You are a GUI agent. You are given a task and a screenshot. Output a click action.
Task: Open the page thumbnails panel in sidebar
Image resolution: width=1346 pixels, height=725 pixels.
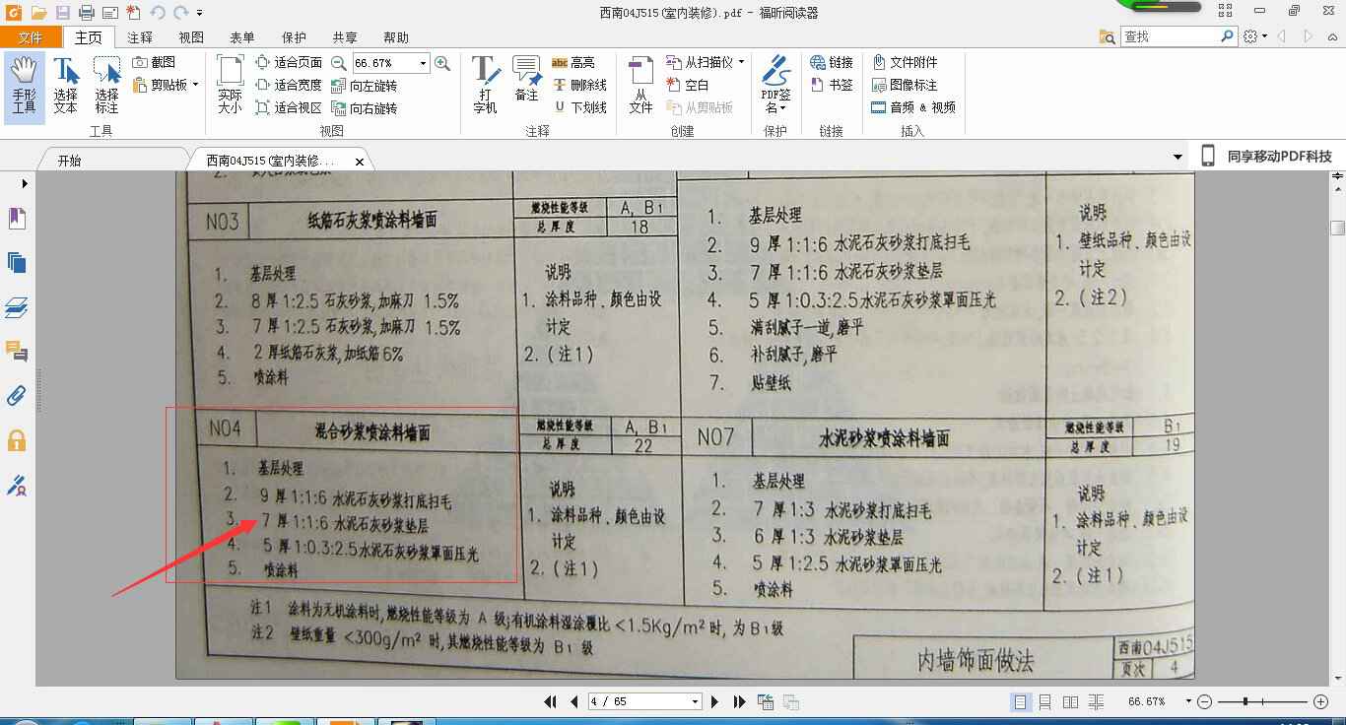tap(17, 262)
